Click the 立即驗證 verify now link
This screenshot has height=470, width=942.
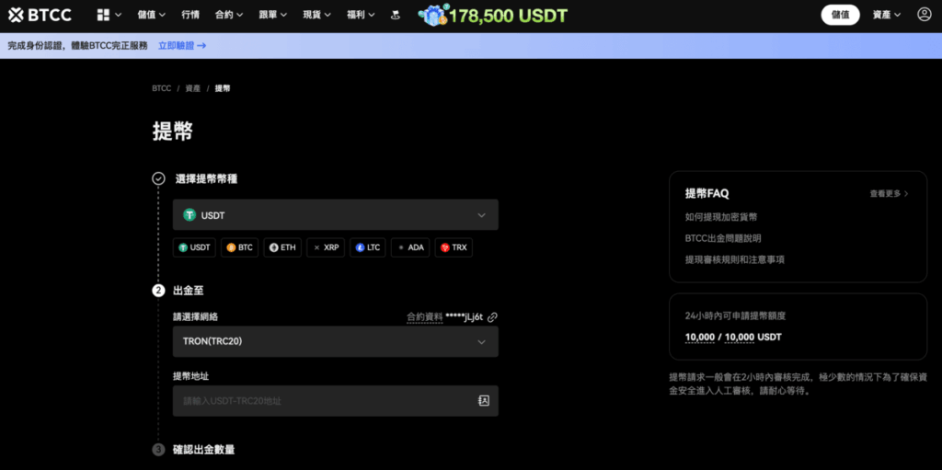pyautogui.click(x=181, y=45)
